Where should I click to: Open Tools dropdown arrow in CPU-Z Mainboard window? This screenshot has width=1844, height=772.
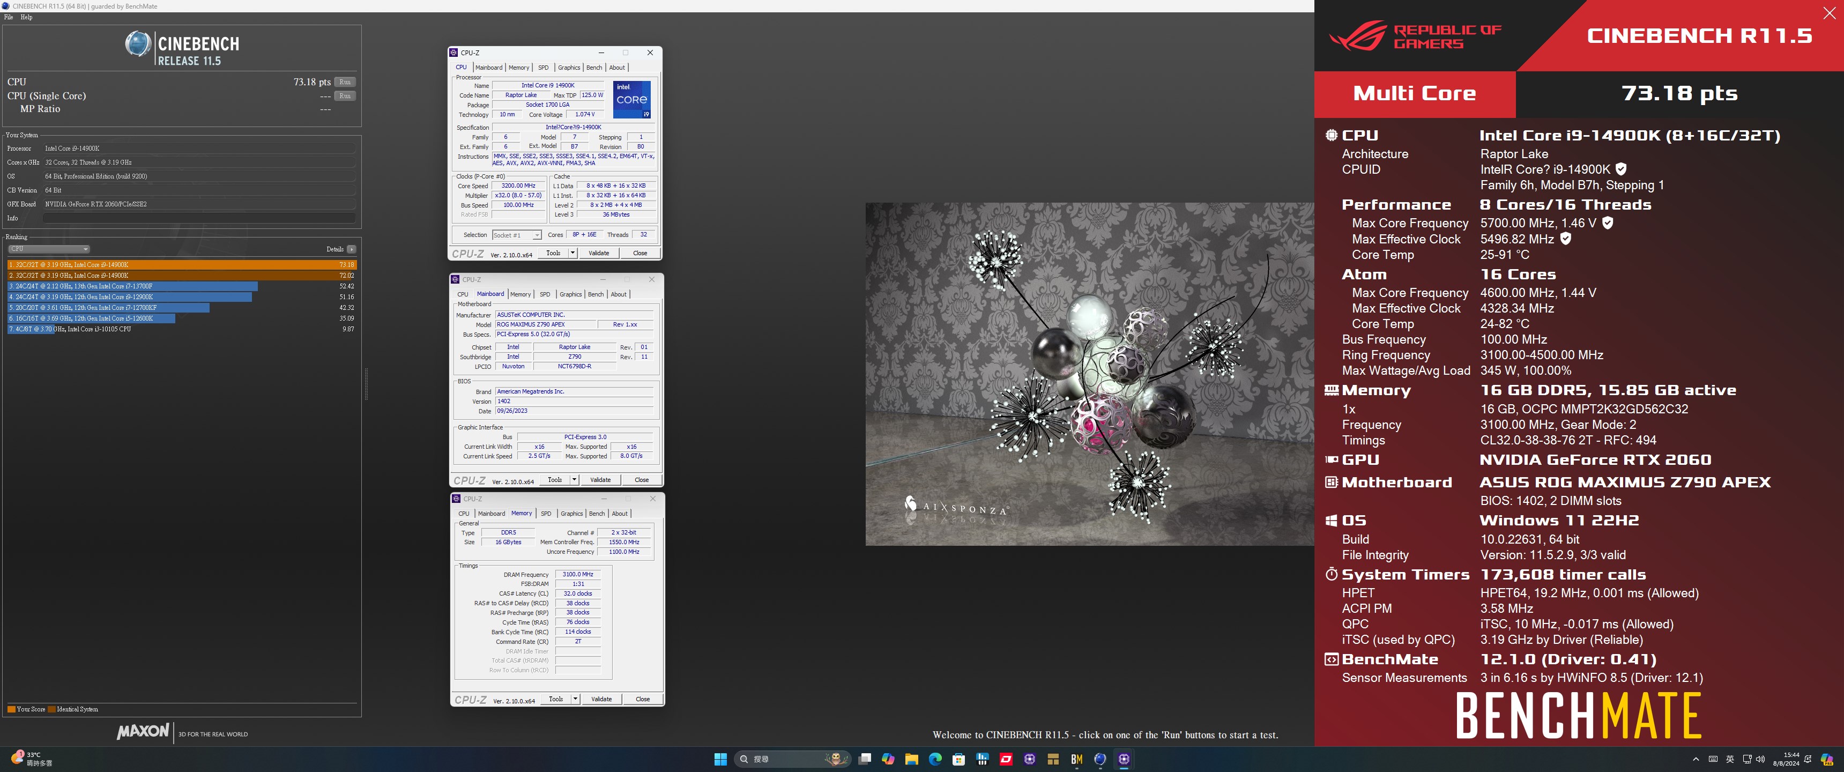coord(574,480)
